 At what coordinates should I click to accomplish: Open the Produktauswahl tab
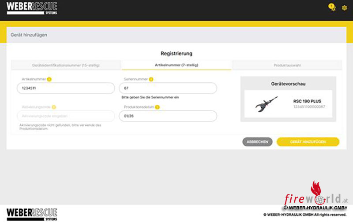287,65
